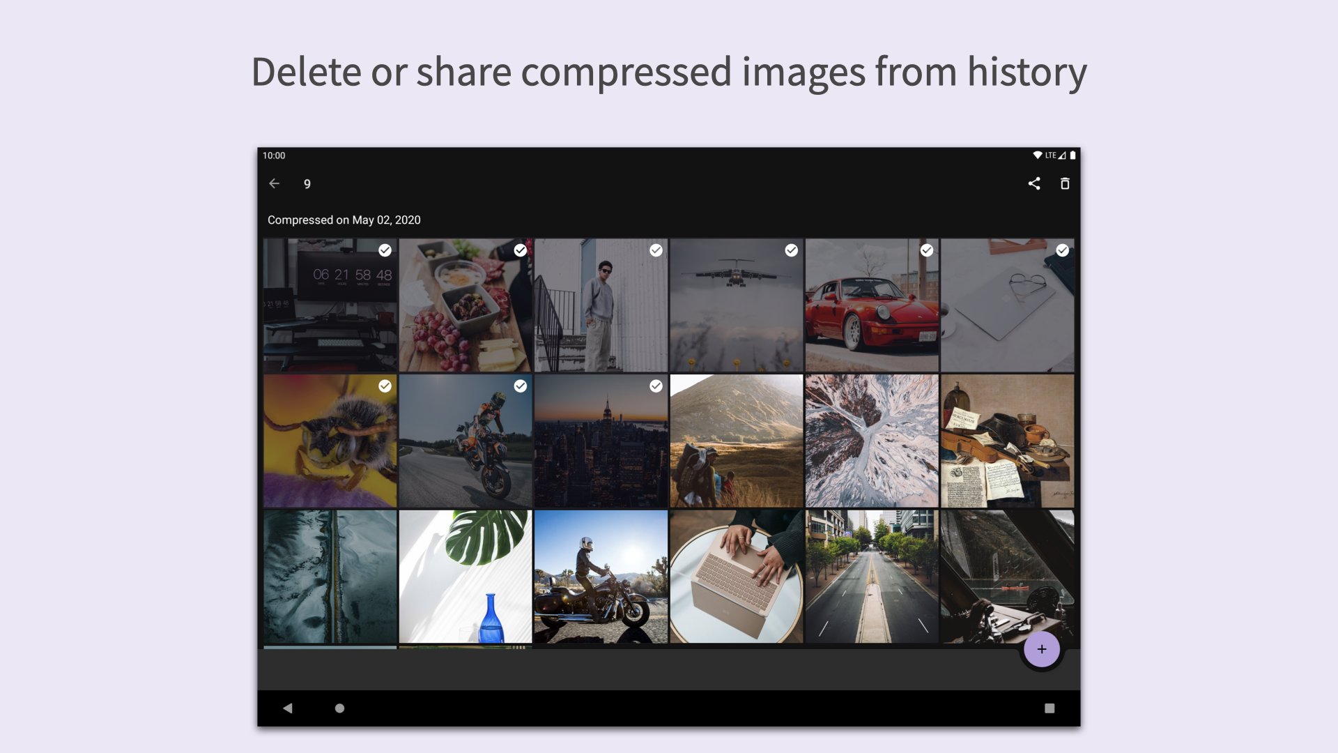Select the blue bottle with leaf photo
The image size is (1338, 753).
pyautogui.click(x=466, y=577)
